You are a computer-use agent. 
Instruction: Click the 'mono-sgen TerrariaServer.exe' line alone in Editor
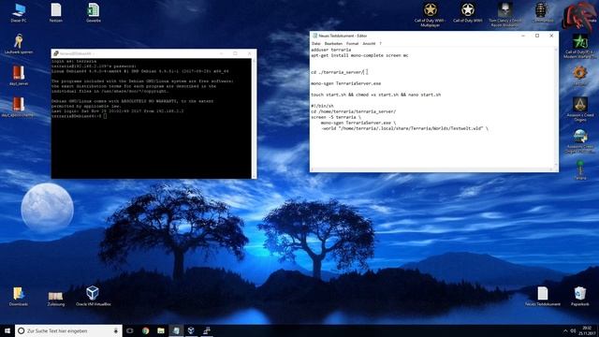[345, 83]
